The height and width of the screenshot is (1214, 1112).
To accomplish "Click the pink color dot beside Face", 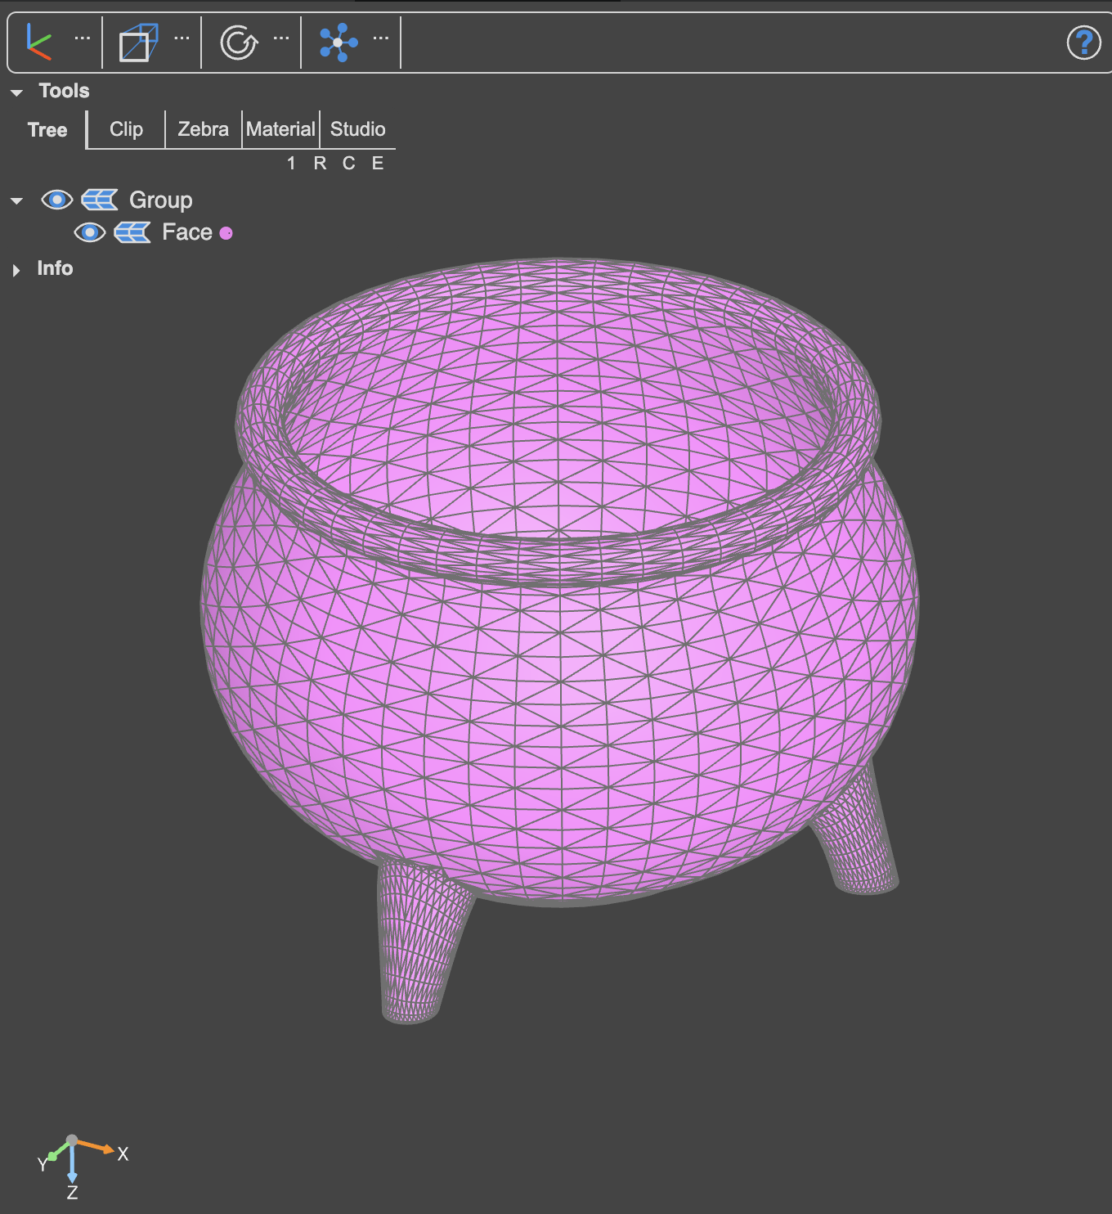I will 226,233.
